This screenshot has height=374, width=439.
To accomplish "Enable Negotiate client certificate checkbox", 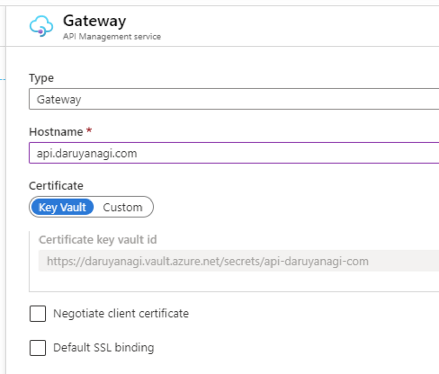I will pyautogui.click(x=38, y=314).
